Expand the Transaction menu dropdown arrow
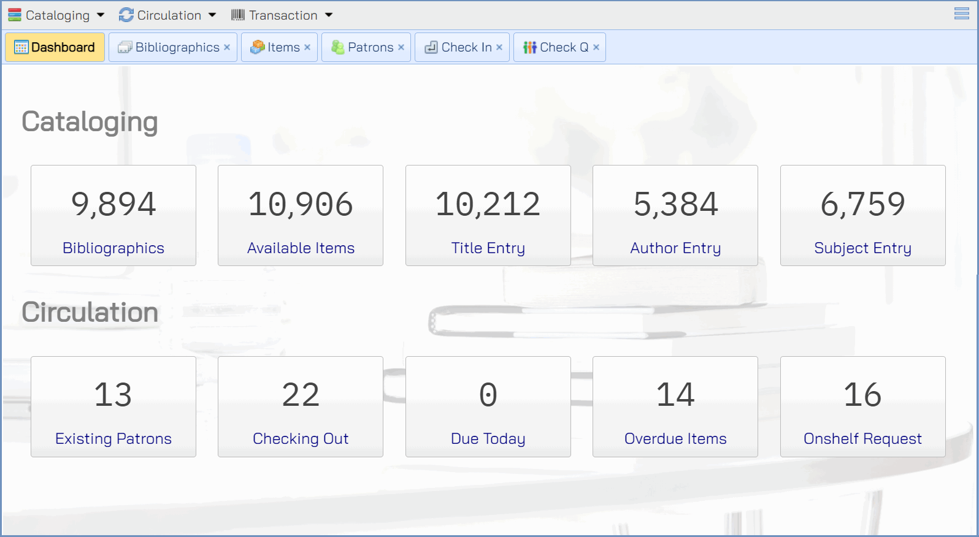The width and height of the screenshot is (979, 537). coord(329,15)
